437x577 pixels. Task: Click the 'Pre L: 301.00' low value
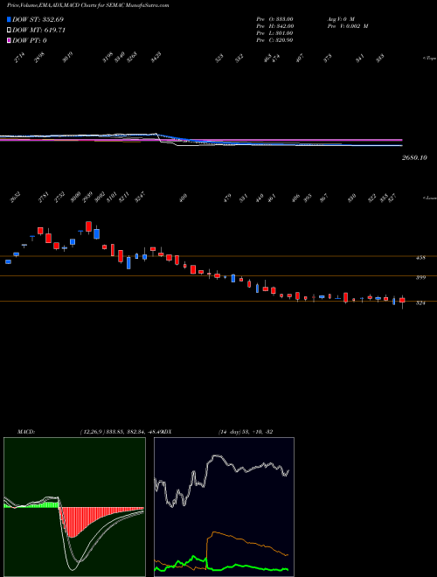point(274,33)
